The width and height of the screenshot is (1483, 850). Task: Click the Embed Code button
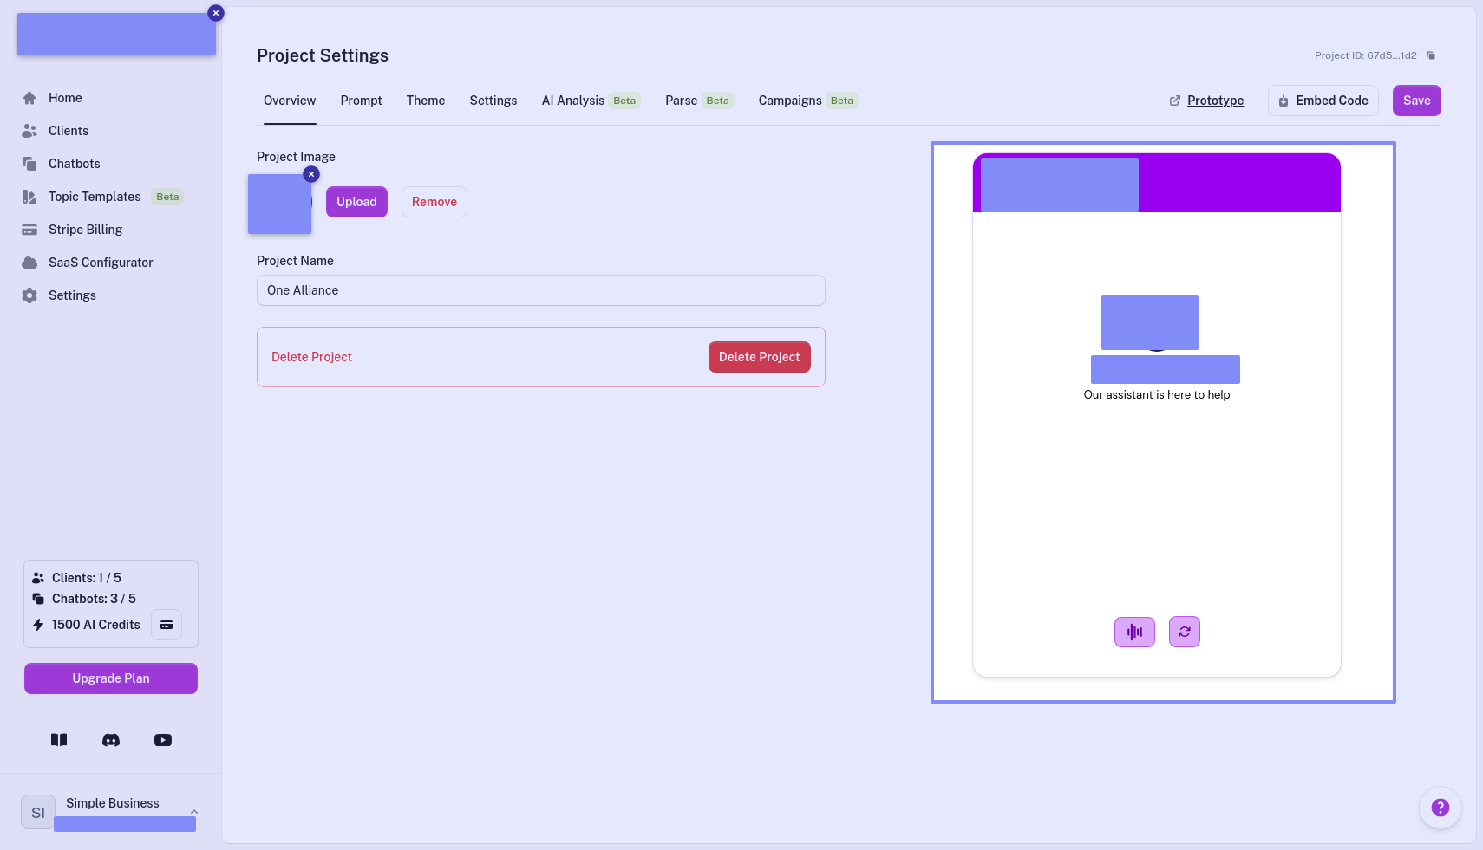click(x=1323, y=101)
